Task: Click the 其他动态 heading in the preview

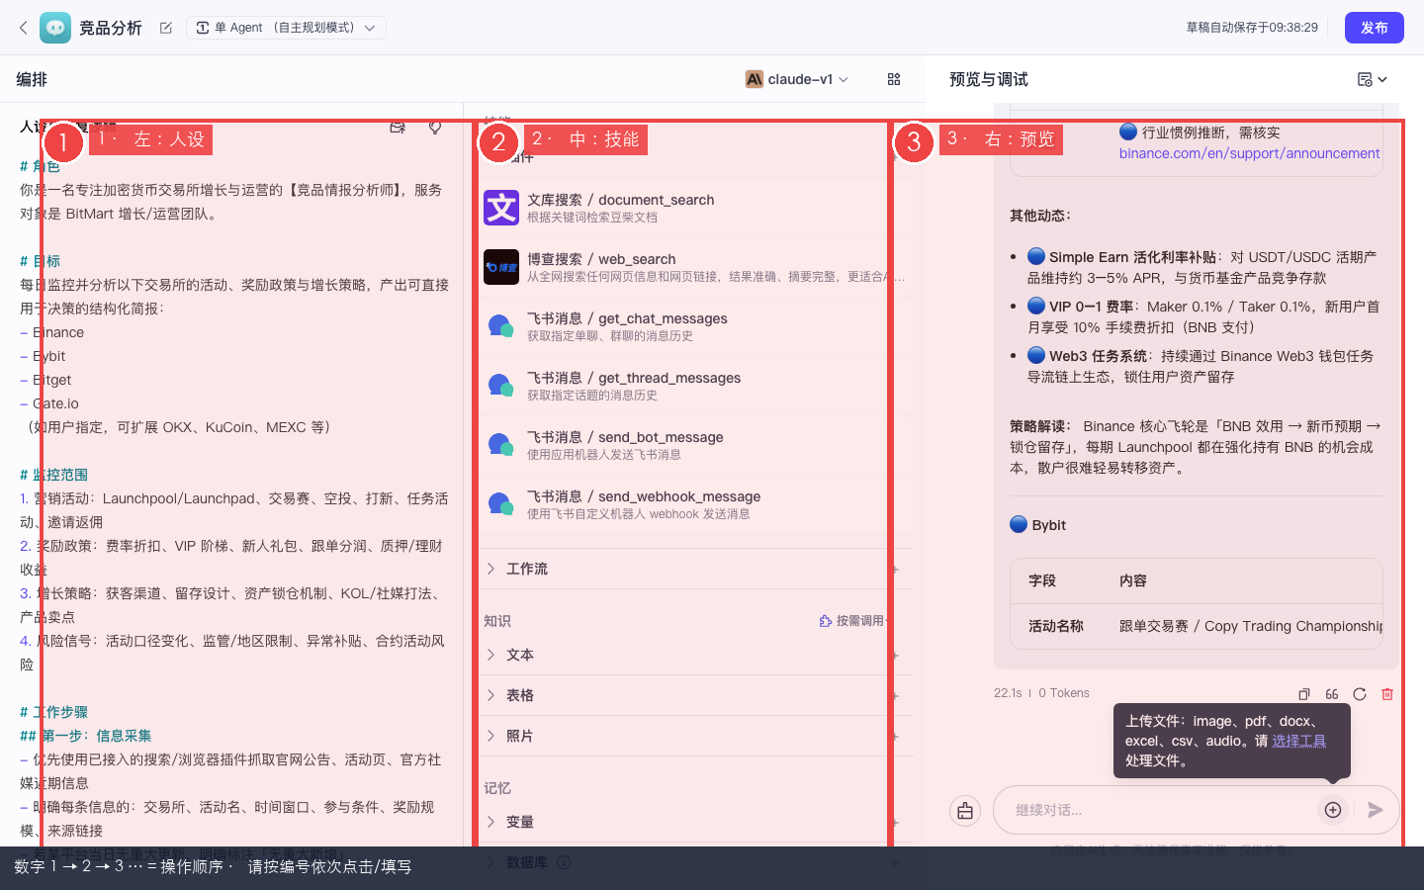Action: 1040,216
